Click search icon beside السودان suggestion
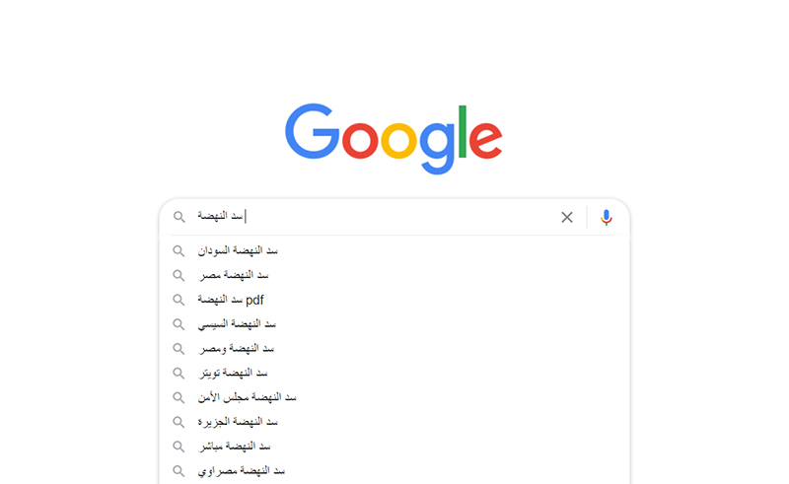 (179, 250)
